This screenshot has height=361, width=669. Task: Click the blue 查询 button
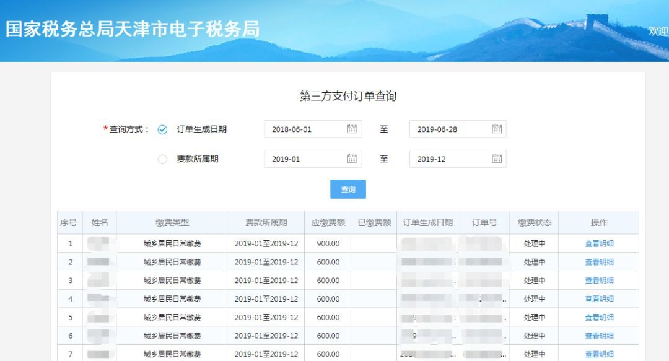tap(348, 189)
